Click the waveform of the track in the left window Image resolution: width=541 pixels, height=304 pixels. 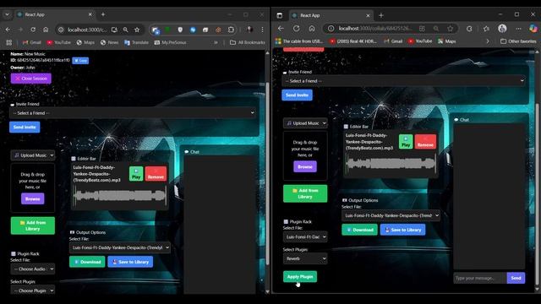click(x=120, y=195)
